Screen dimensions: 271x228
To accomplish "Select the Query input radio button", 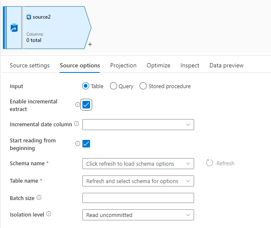I will coord(113,86).
